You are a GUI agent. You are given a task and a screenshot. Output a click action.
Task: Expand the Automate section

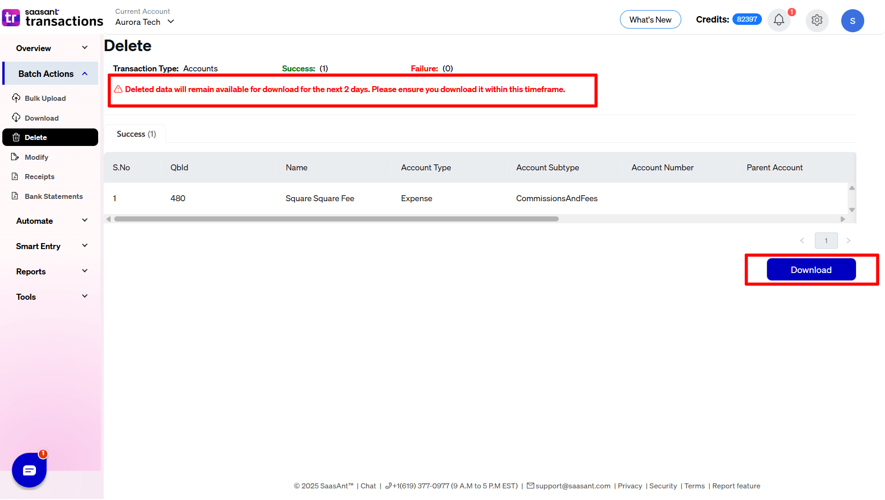coord(51,221)
